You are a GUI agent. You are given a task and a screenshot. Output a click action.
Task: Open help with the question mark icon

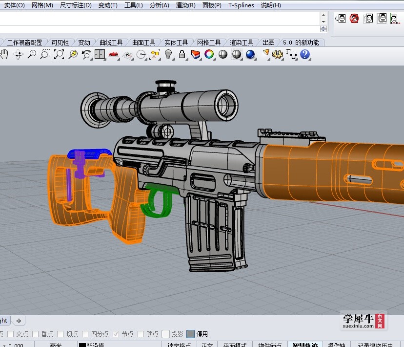305,54
